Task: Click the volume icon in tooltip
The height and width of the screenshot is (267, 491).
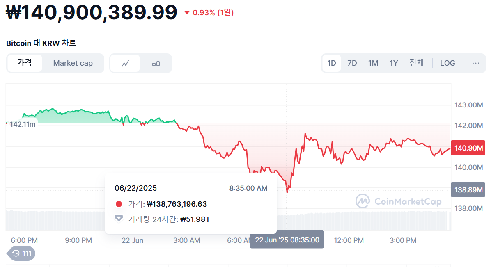Action: (x=119, y=219)
